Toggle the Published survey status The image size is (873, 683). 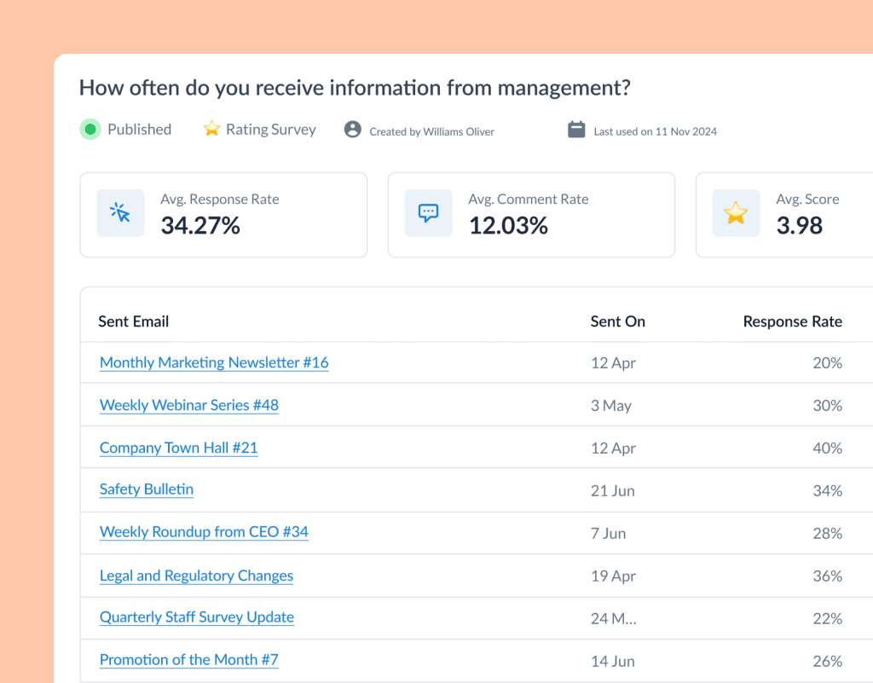[125, 129]
